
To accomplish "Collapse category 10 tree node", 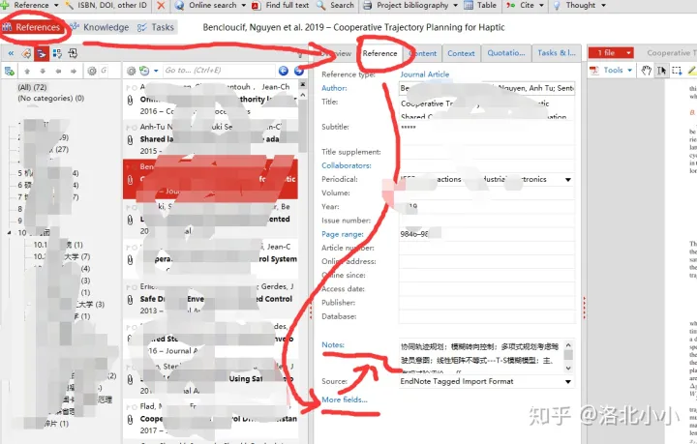I will [10, 232].
